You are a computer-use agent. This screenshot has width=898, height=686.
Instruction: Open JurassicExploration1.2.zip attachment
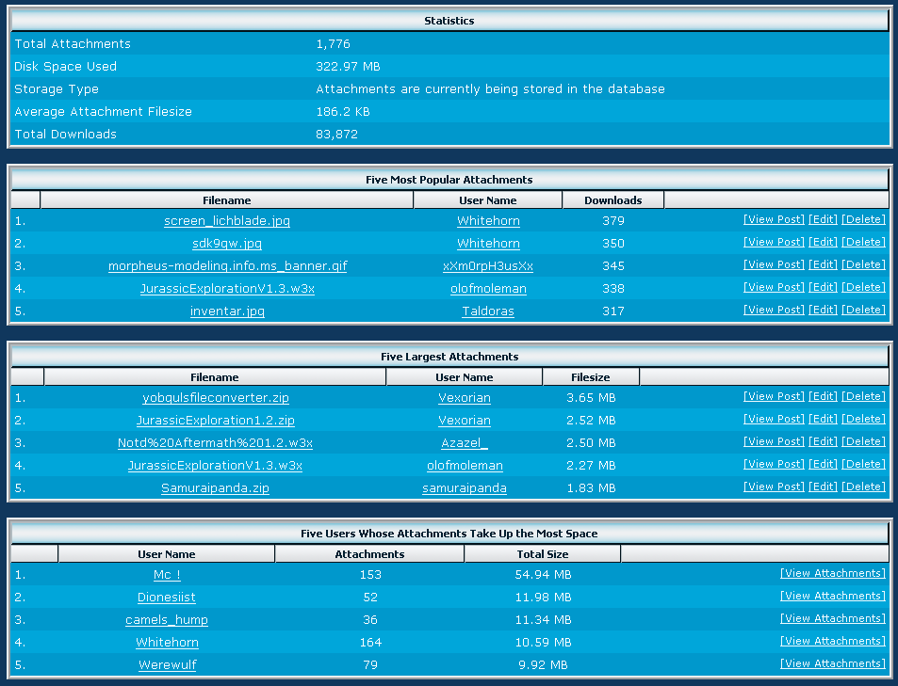(x=216, y=421)
